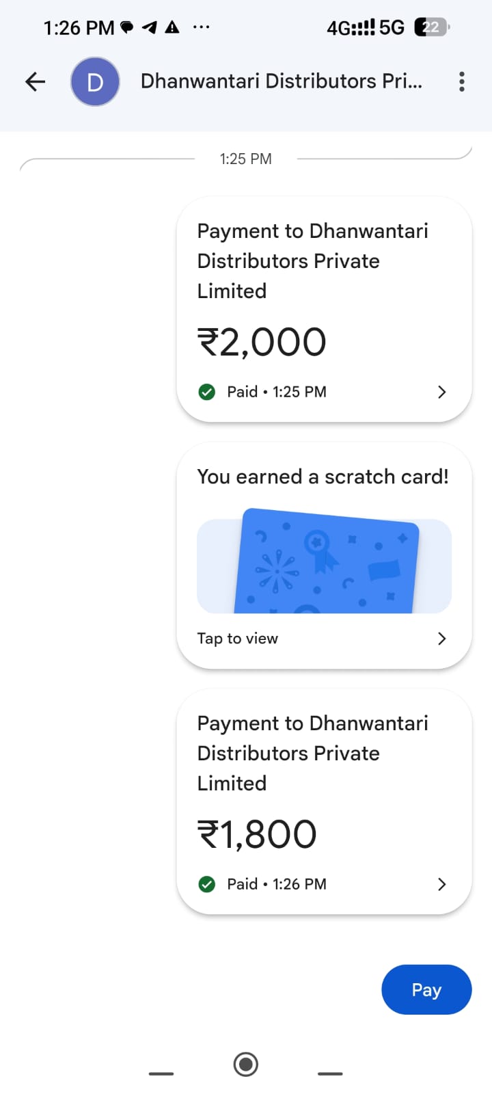Tap the Tap to view label
The image size is (492, 1094).
(x=238, y=638)
